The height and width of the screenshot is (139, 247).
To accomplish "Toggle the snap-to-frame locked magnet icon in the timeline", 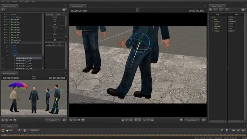I will click(227, 131).
